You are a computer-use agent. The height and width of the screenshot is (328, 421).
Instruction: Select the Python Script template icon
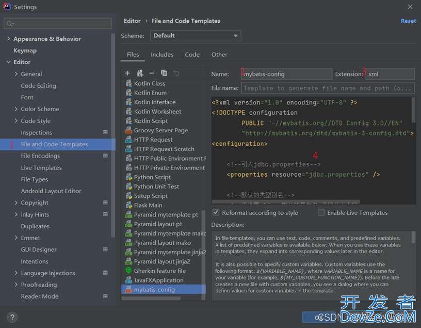129,177
